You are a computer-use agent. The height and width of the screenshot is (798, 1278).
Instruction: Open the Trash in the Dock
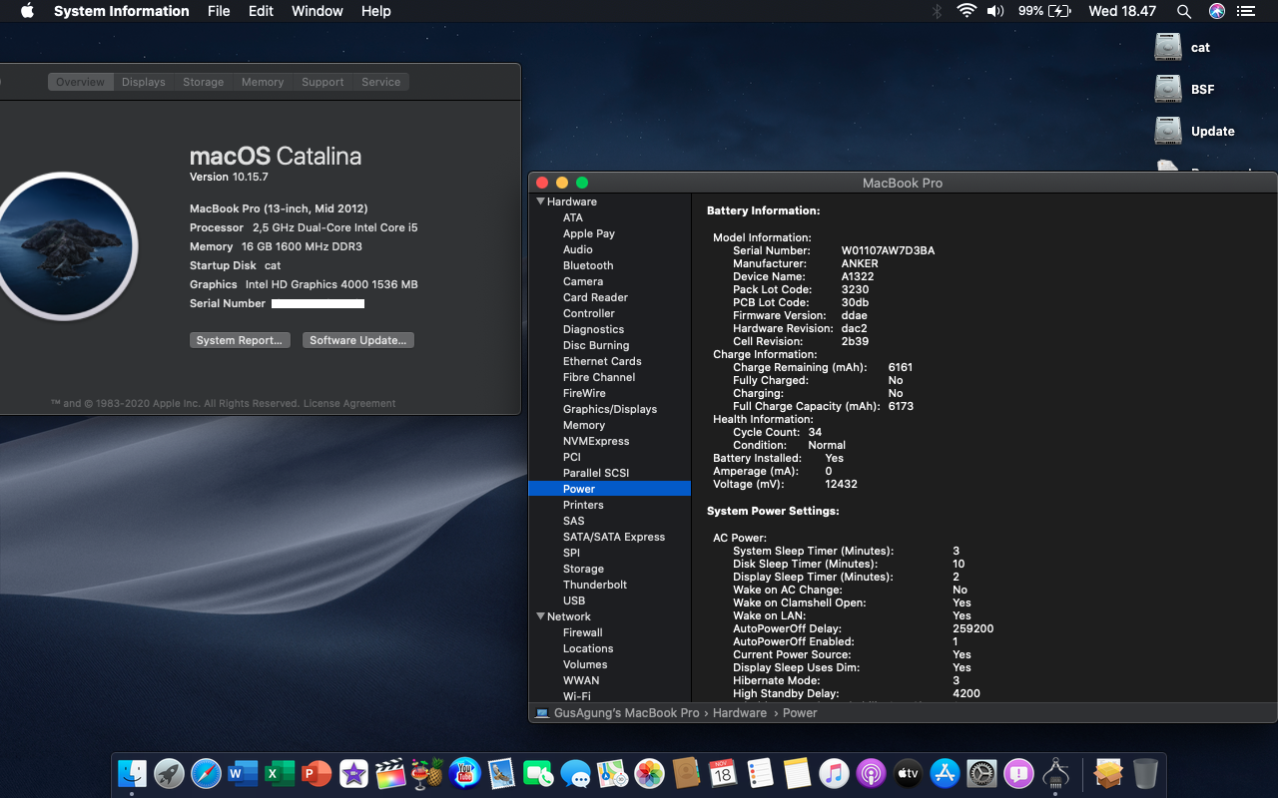point(1145,773)
